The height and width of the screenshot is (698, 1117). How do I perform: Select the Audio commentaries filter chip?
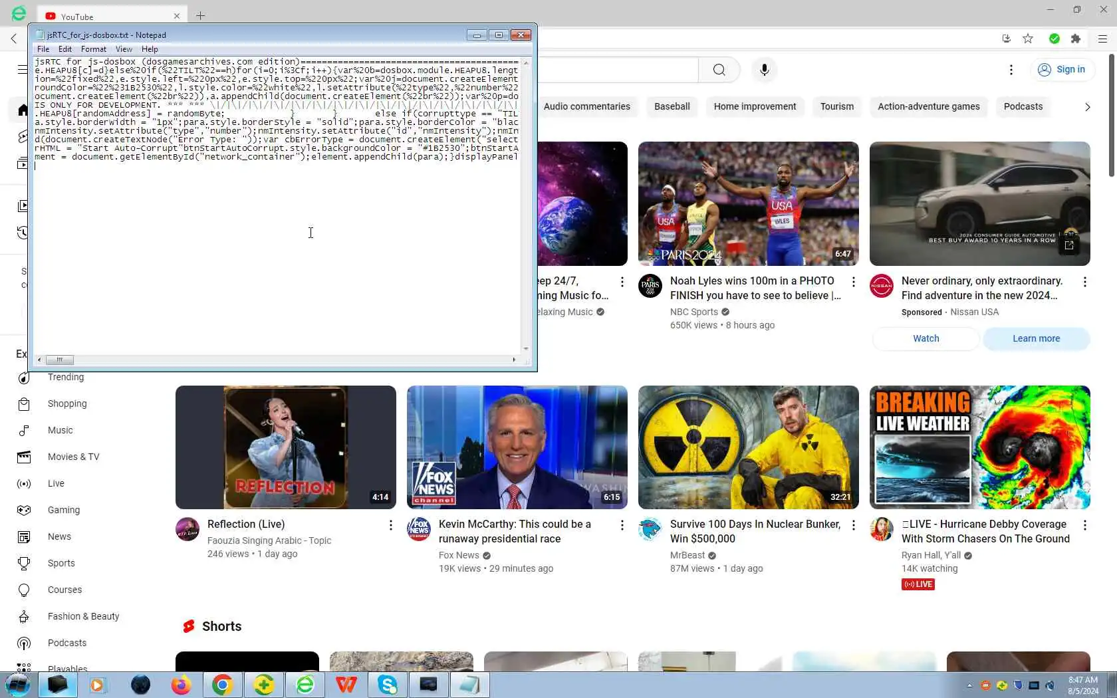tap(586, 106)
